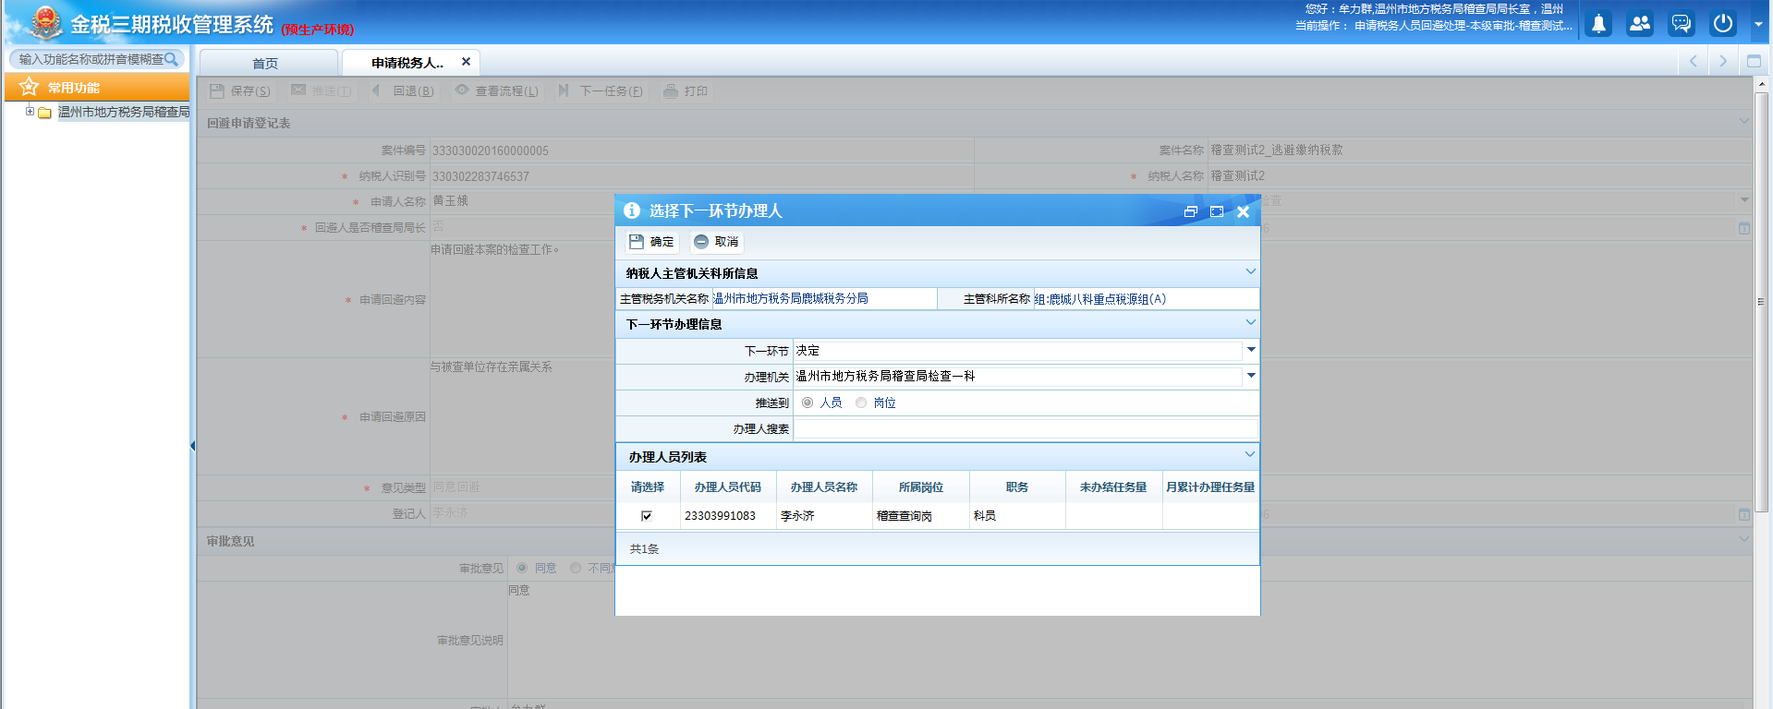The width and height of the screenshot is (1773, 709).
Task: Click the 打印 print toolbar button
Action: 686,91
